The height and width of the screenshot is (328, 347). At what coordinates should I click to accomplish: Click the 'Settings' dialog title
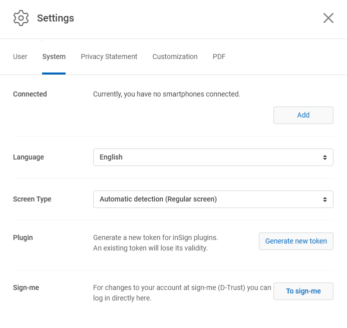coord(56,18)
